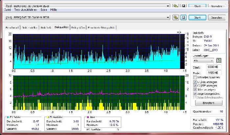
Task: Click the Disktyp value DVD-R
Action: pos(208,37)
